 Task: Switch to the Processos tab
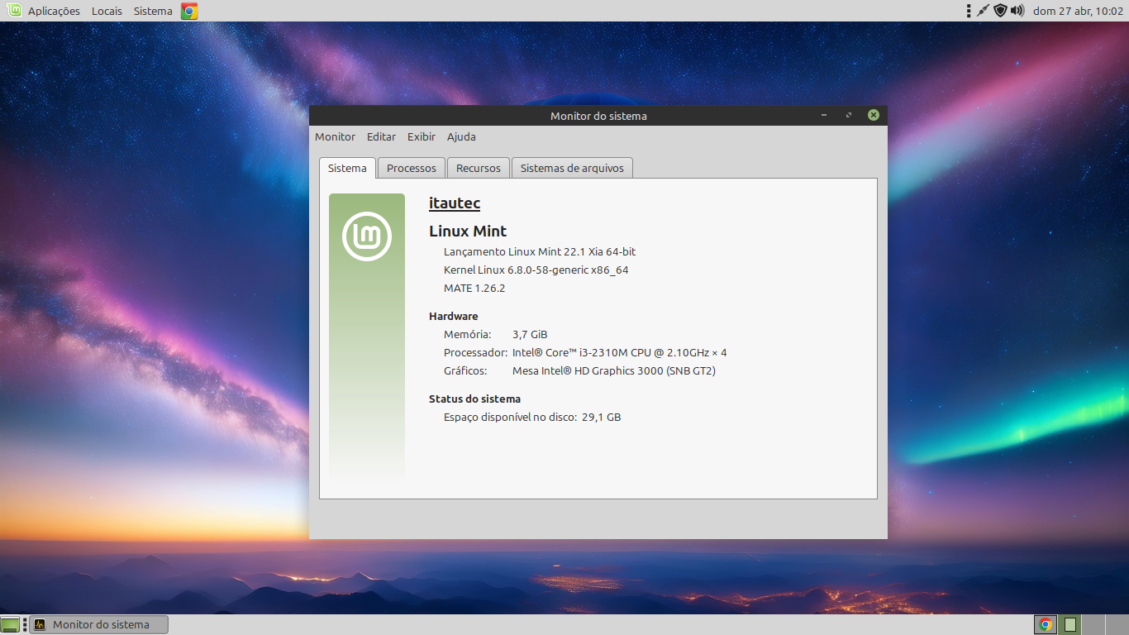(x=412, y=168)
